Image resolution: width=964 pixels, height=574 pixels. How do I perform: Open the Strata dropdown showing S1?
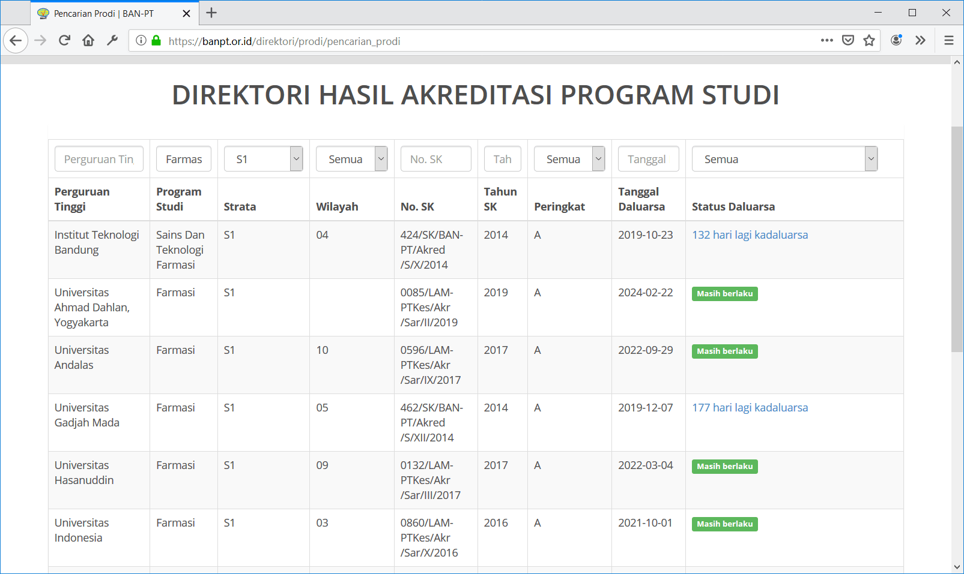click(x=263, y=159)
